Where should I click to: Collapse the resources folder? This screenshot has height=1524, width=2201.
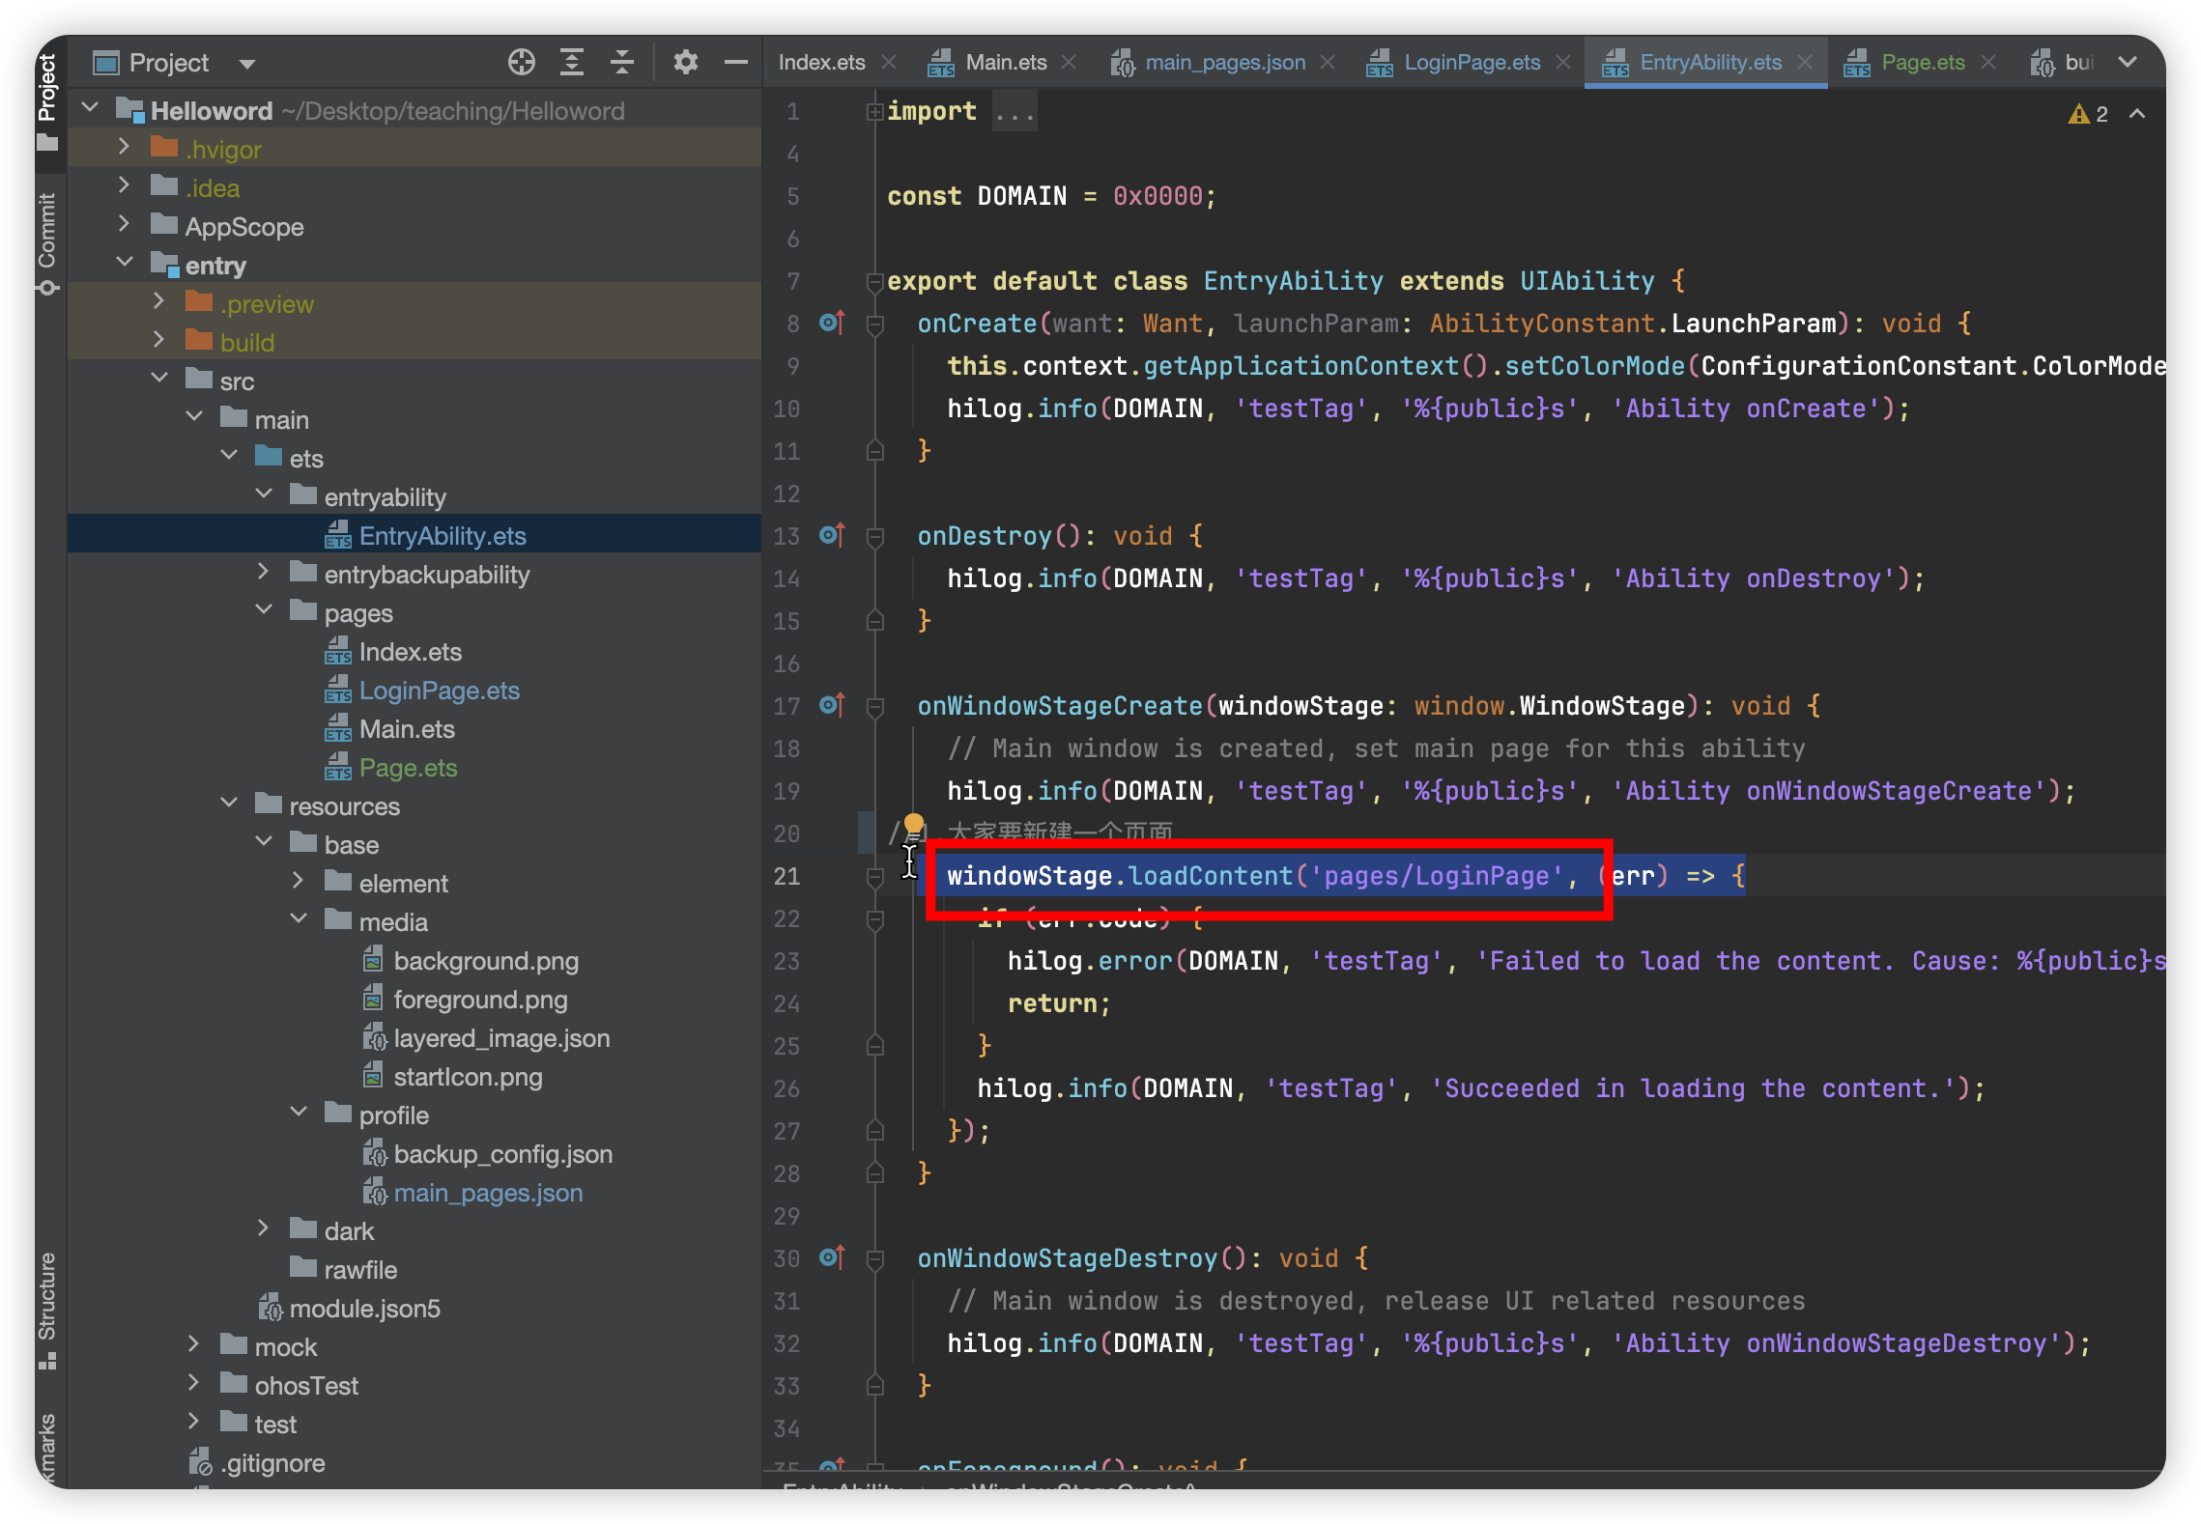coord(230,804)
